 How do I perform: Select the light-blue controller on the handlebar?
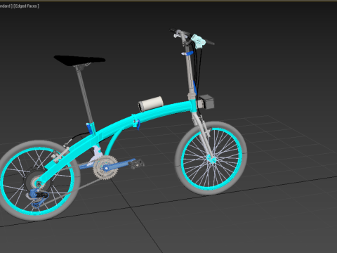(198, 41)
